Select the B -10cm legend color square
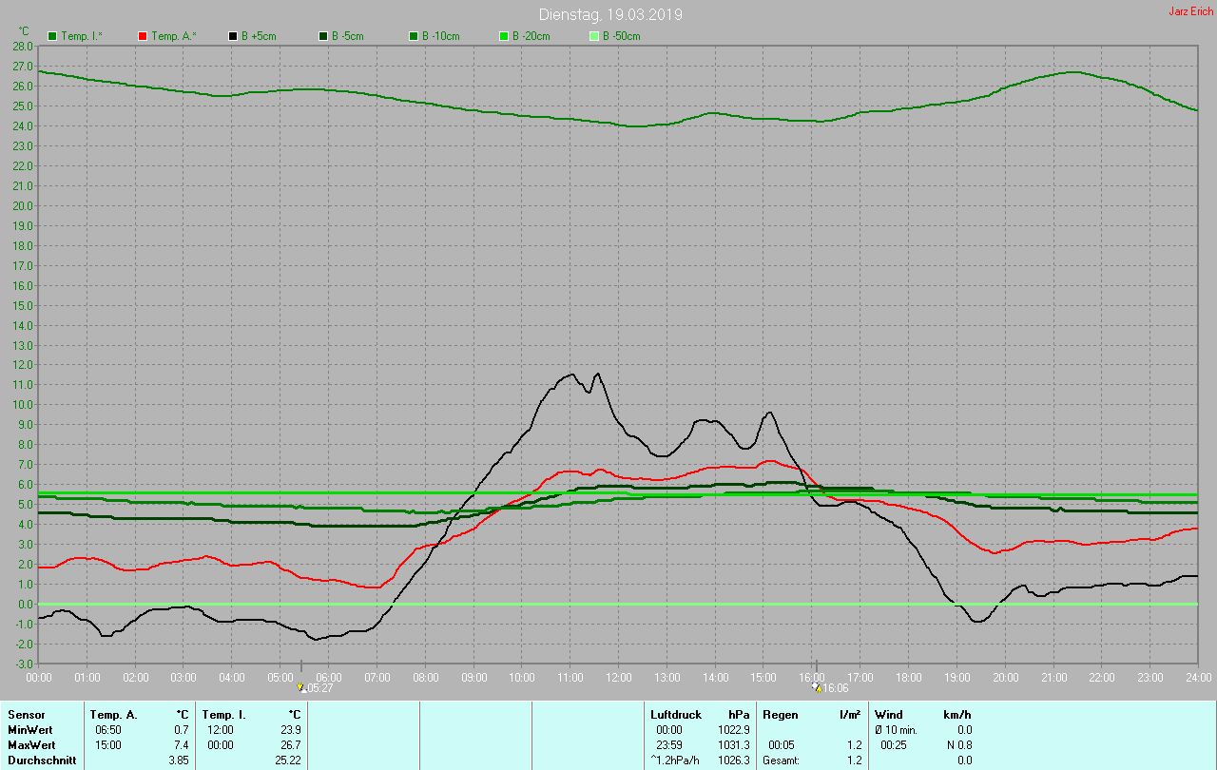This screenshot has height=770, width=1217. tap(413, 36)
